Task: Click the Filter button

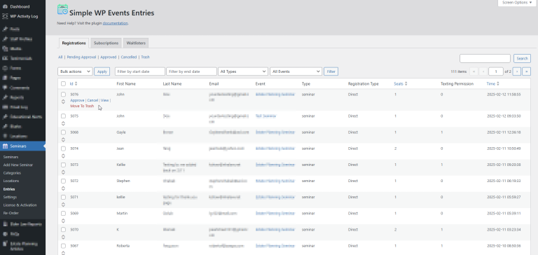Action: tap(331, 71)
